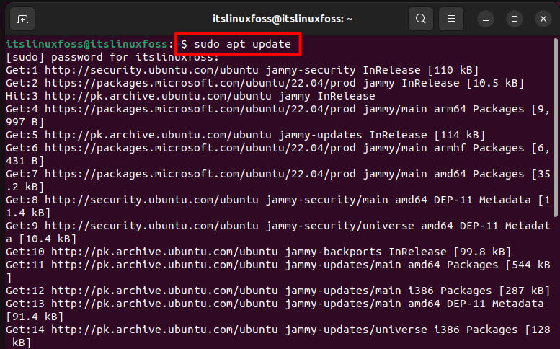Click the Get:2 packages.microsoft.com InRelease line

tap(265, 83)
